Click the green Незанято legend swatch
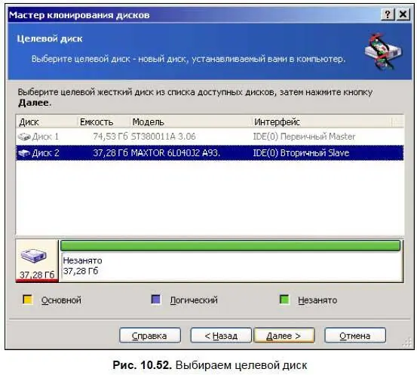The width and height of the screenshot is (417, 375). coord(284,299)
